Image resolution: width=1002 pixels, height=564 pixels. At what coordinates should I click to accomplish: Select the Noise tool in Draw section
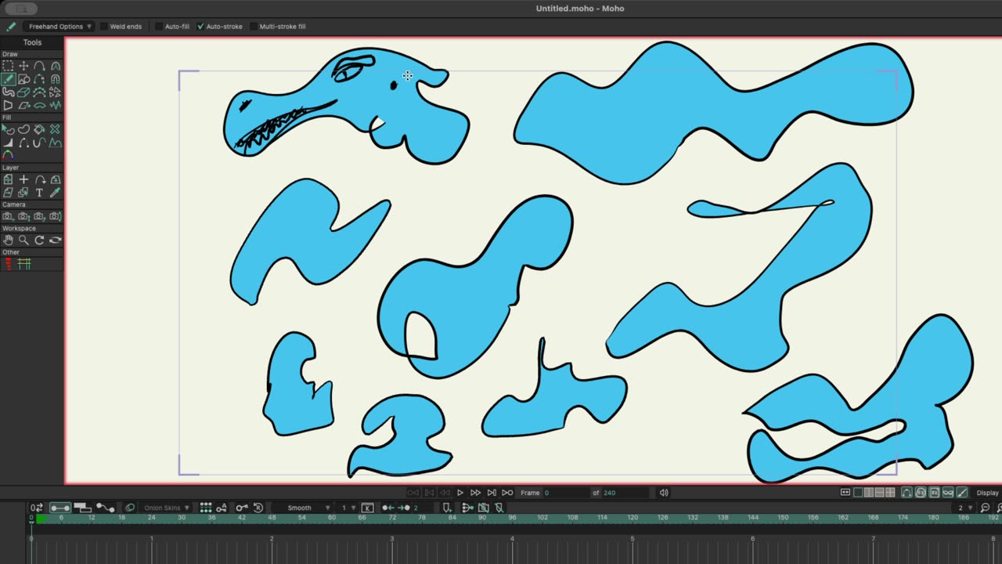[56, 105]
